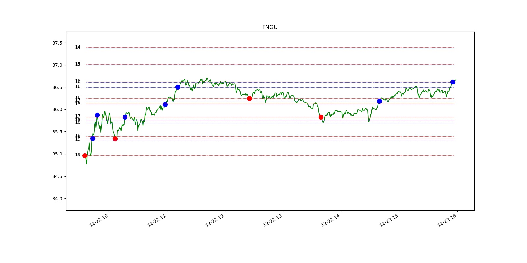Click the '12-22 12' x-axis label
Viewport: 527px width, 263px height.
tap(214, 220)
